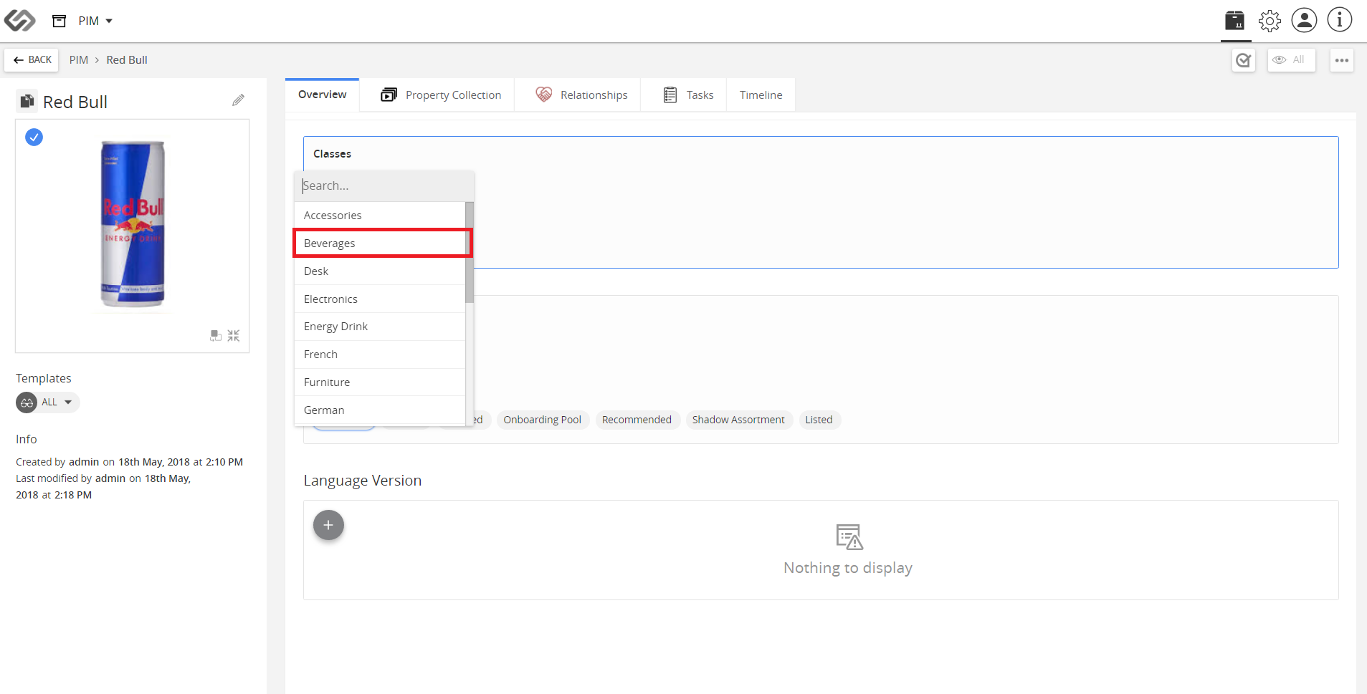Toggle the All visibility eye button
Viewport: 1367px width, 694px height.
[x=1291, y=60]
